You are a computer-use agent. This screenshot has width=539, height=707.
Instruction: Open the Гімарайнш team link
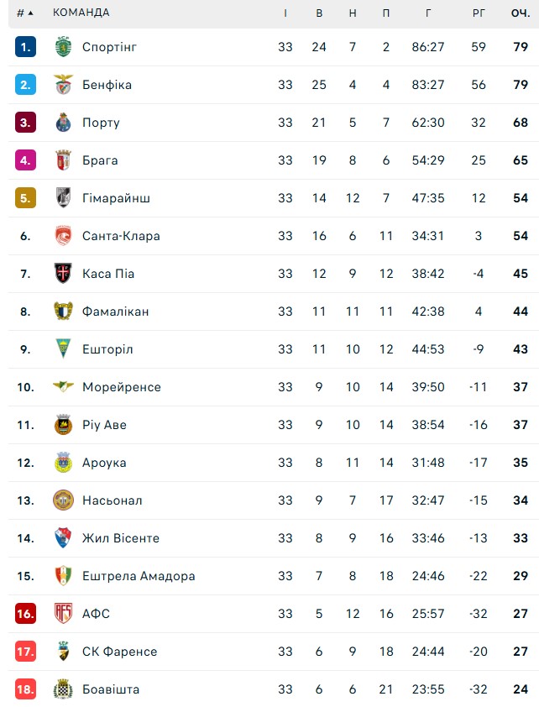tap(116, 198)
